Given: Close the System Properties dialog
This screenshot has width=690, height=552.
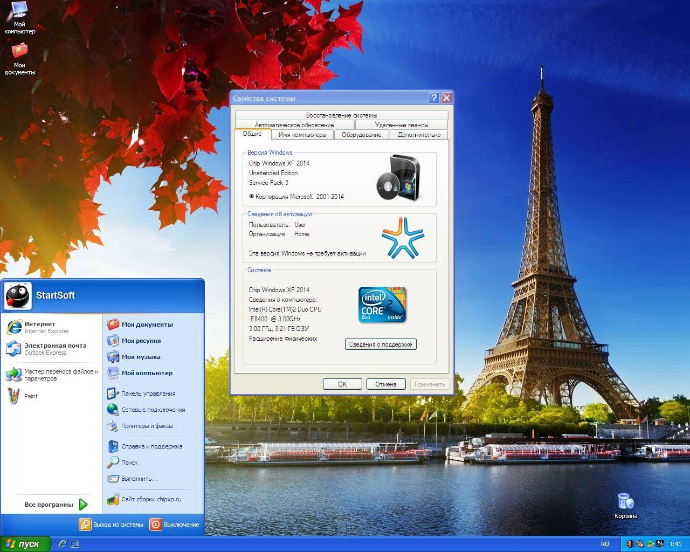Looking at the screenshot, I should click(x=446, y=98).
